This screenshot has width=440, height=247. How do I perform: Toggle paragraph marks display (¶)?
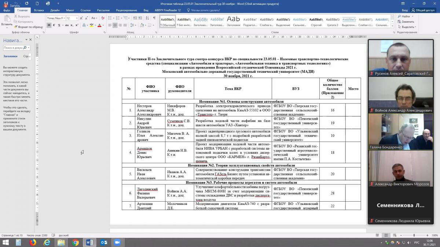154,18
